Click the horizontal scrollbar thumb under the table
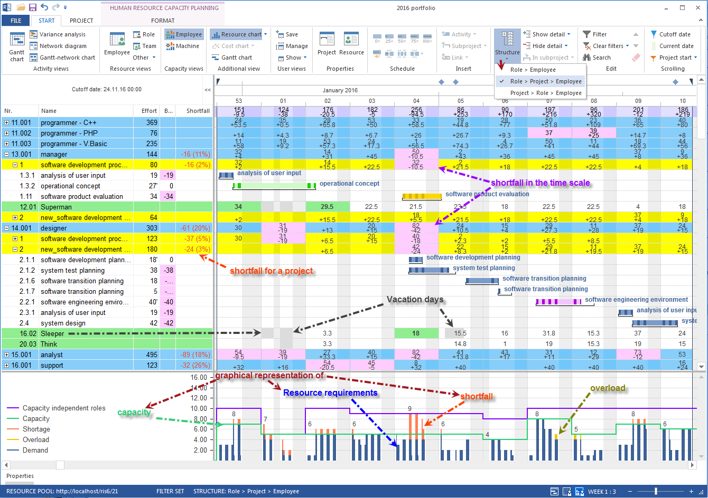708x498 pixels. (60, 465)
